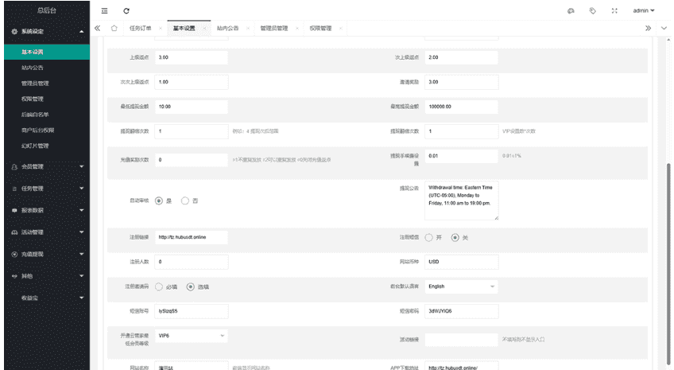Image resolution: width=674 pixels, height=370 pixels.
Task: Close the 基本设置 tab
Action: click(x=204, y=29)
